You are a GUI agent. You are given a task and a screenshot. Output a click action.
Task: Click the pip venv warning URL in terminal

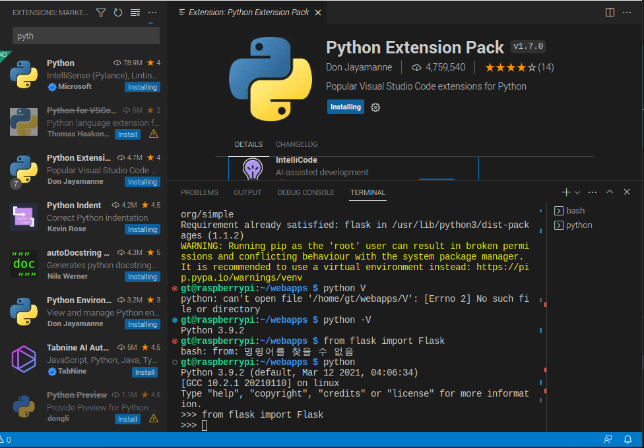click(355, 272)
